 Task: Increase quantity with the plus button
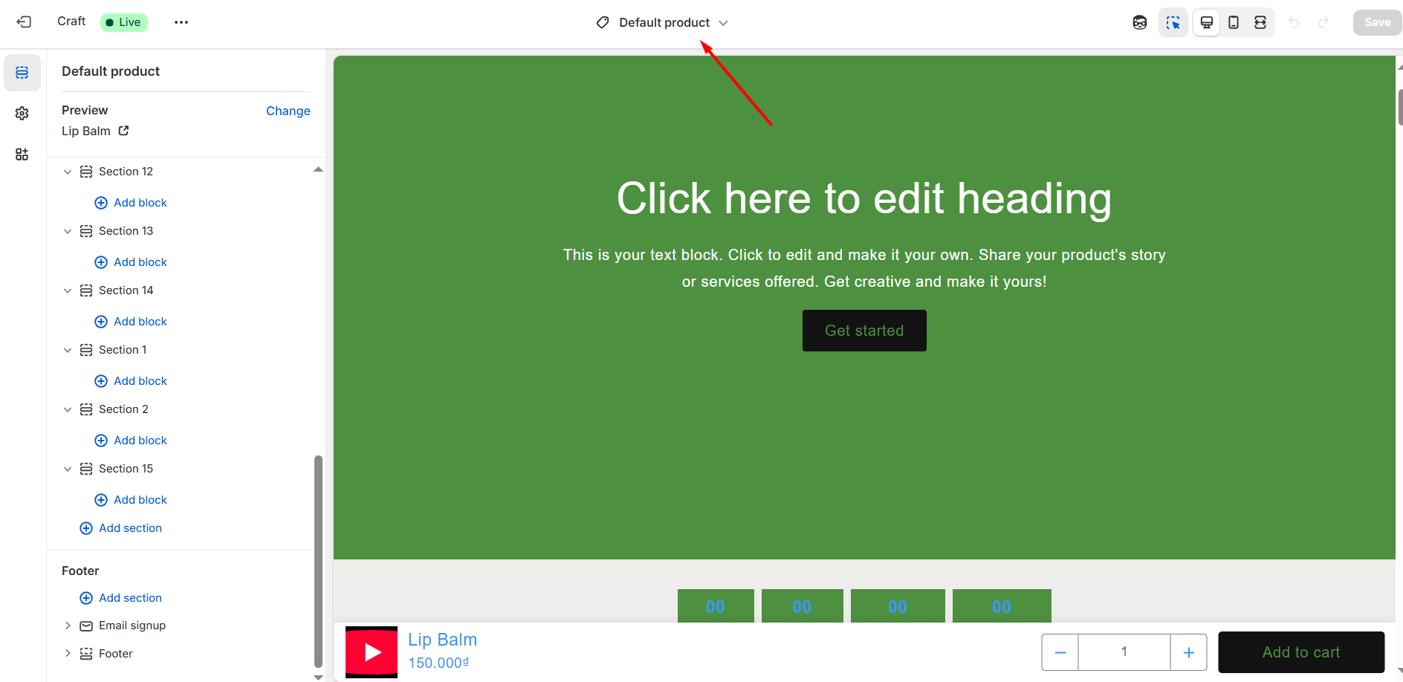click(1189, 652)
